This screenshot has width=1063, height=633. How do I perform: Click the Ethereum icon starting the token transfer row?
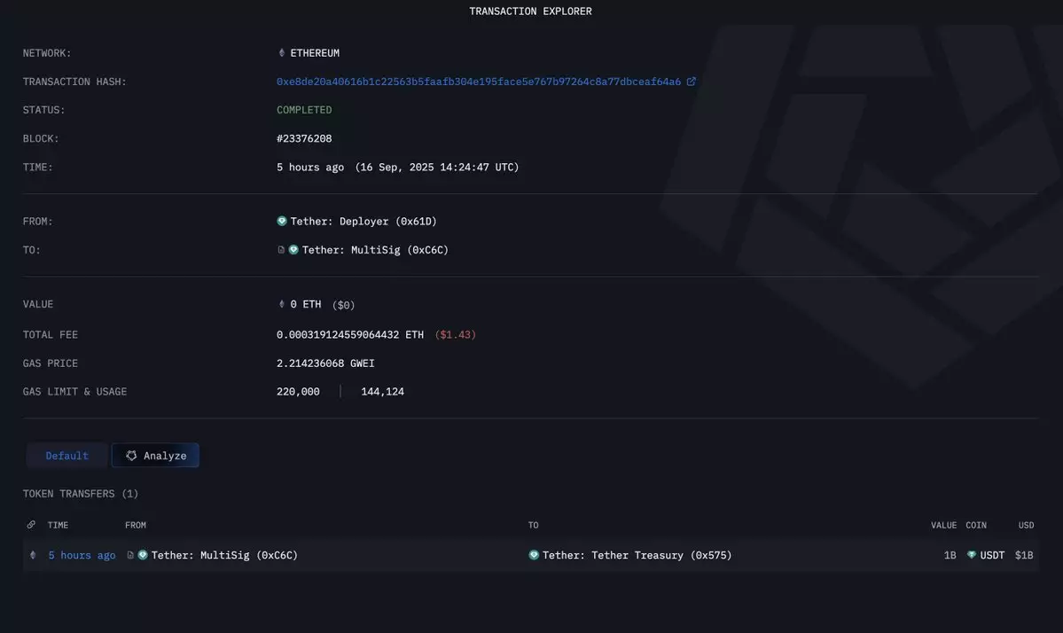pyautogui.click(x=33, y=555)
